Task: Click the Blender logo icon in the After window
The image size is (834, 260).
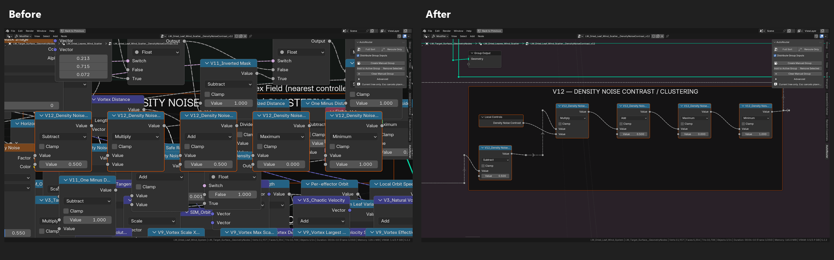Action: (x=424, y=31)
